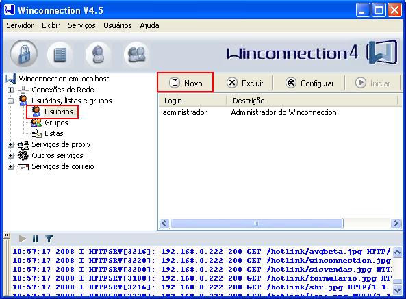The width and height of the screenshot is (406, 299).
Task: Click the title bar application icon
Action: coord(10,10)
